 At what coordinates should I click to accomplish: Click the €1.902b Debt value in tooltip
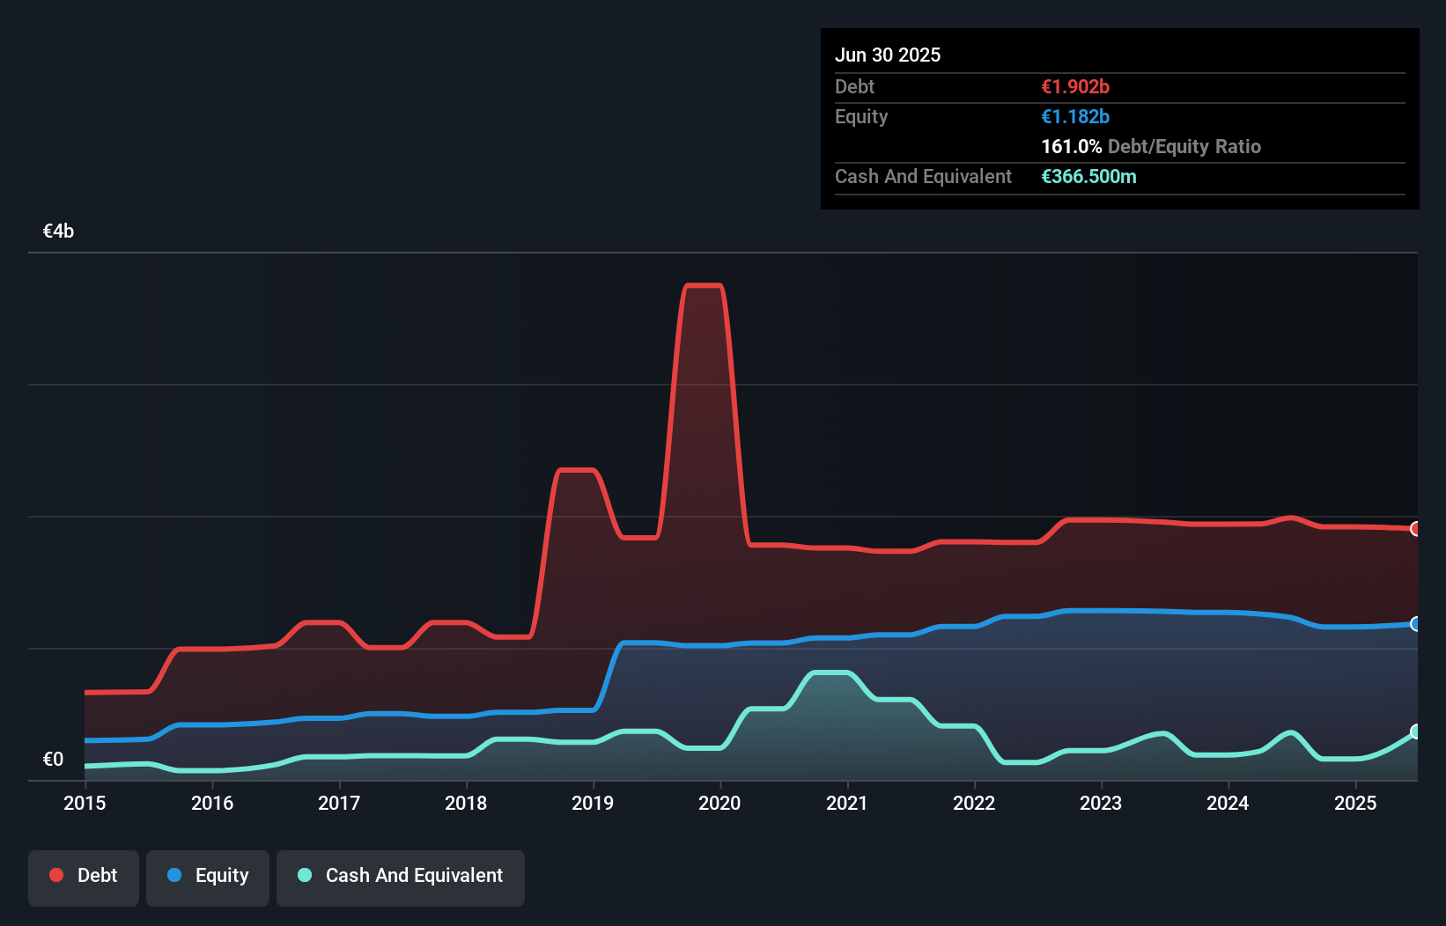pos(1075,86)
